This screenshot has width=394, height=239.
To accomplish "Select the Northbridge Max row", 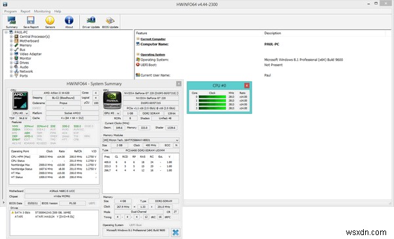I will tap(54, 165).
